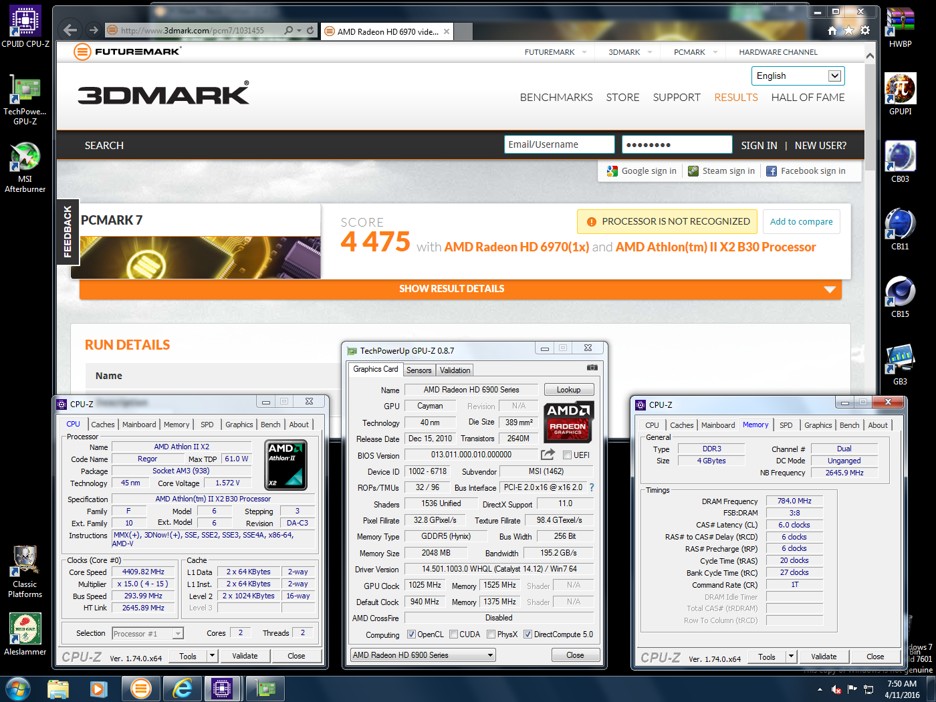Open English language dropdown
The height and width of the screenshot is (702, 936).
pyautogui.click(x=798, y=76)
